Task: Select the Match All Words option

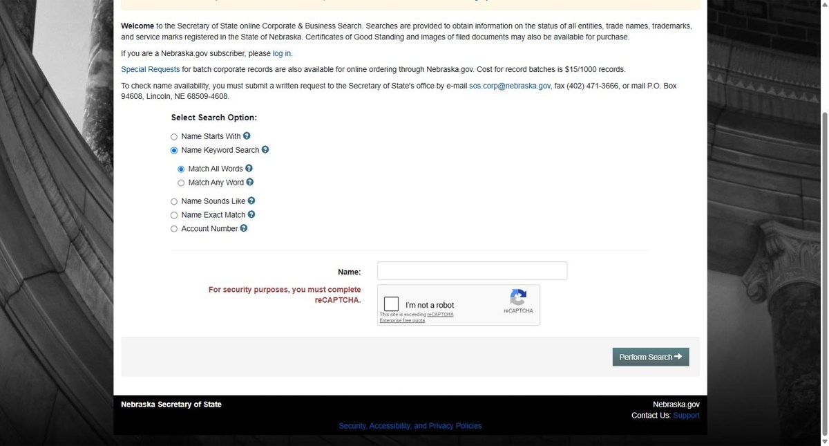Action: (181, 169)
